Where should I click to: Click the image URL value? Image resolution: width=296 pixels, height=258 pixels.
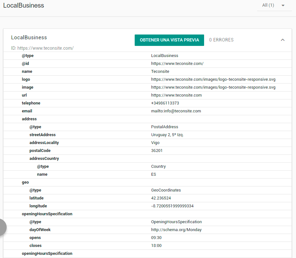coord(213,87)
